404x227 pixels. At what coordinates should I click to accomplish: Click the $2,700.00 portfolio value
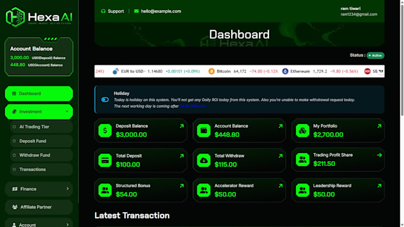328,135
